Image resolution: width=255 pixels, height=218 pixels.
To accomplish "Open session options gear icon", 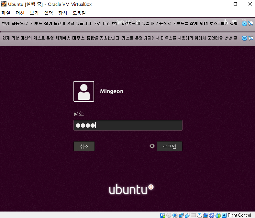I will pos(152,146).
